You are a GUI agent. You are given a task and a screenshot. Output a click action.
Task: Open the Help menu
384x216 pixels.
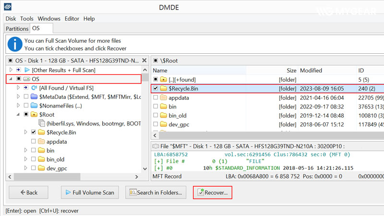89,19
